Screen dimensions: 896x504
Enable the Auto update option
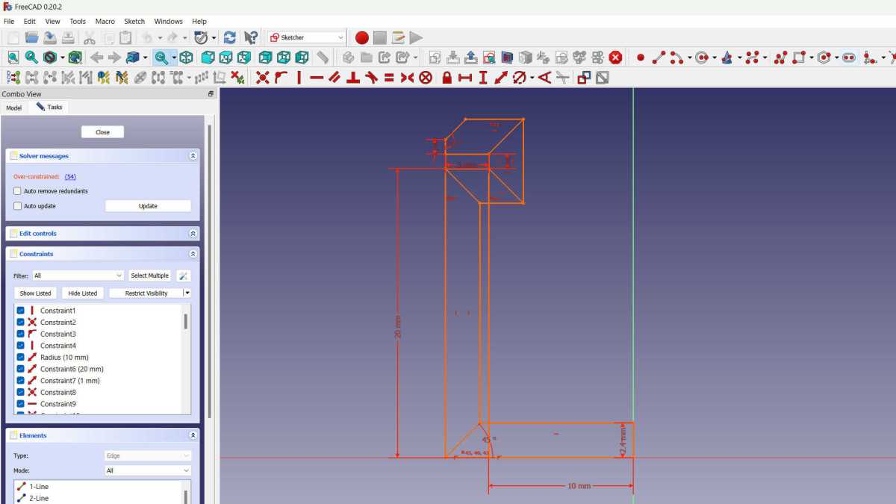click(x=17, y=206)
